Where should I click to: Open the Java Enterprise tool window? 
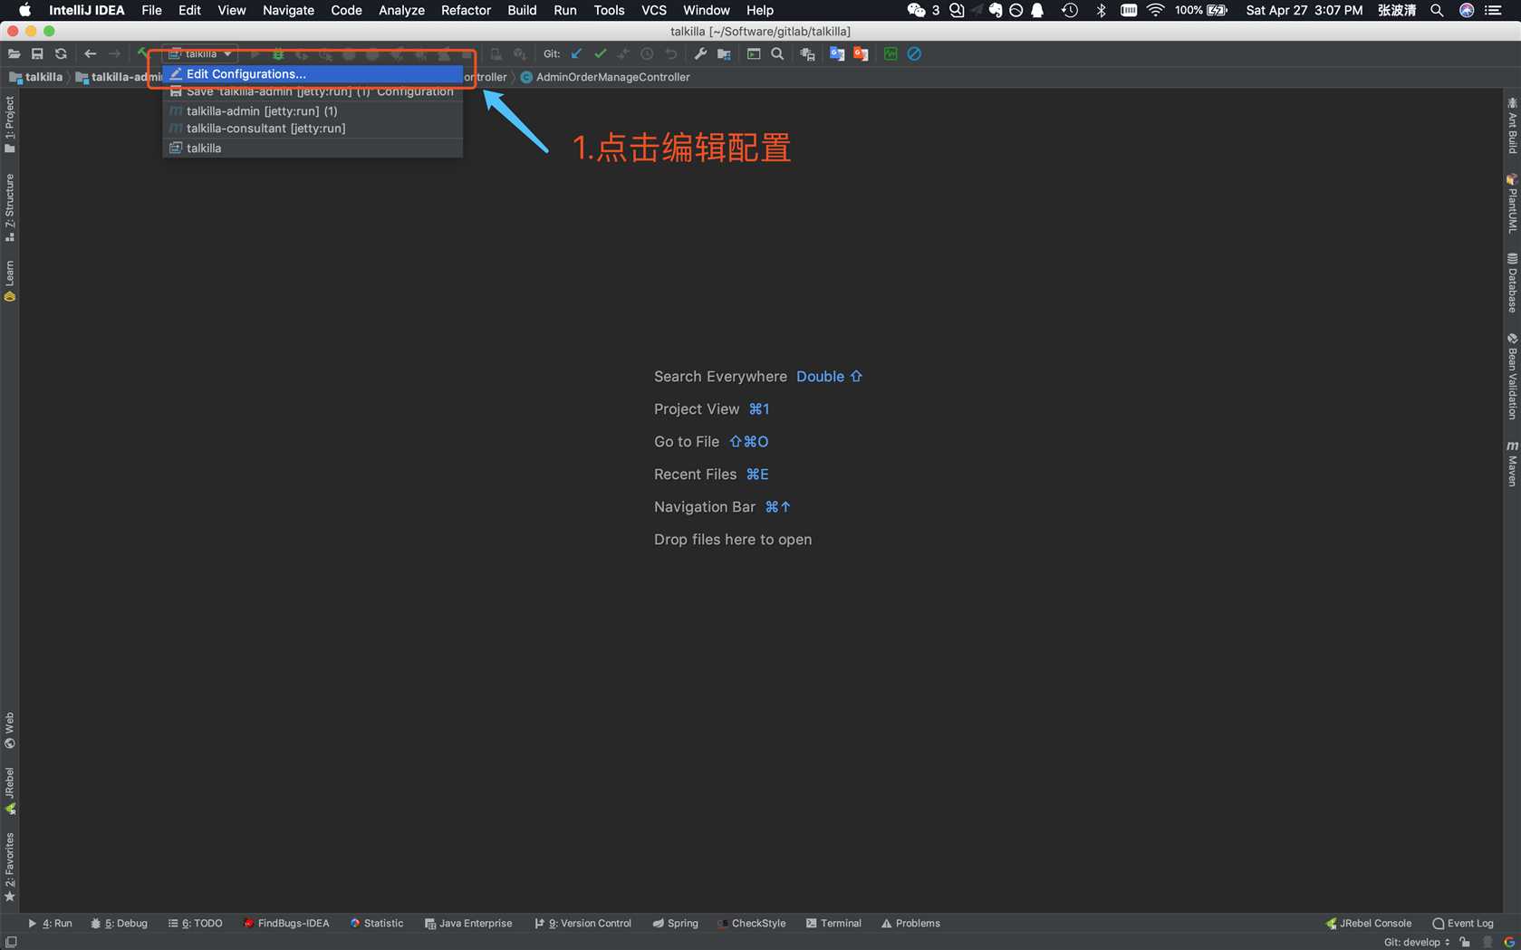[x=468, y=924]
